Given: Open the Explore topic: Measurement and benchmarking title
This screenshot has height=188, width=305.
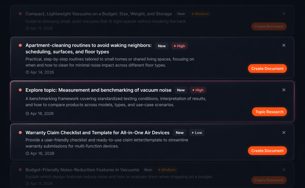Looking at the screenshot, I should pyautogui.click(x=98, y=90).
